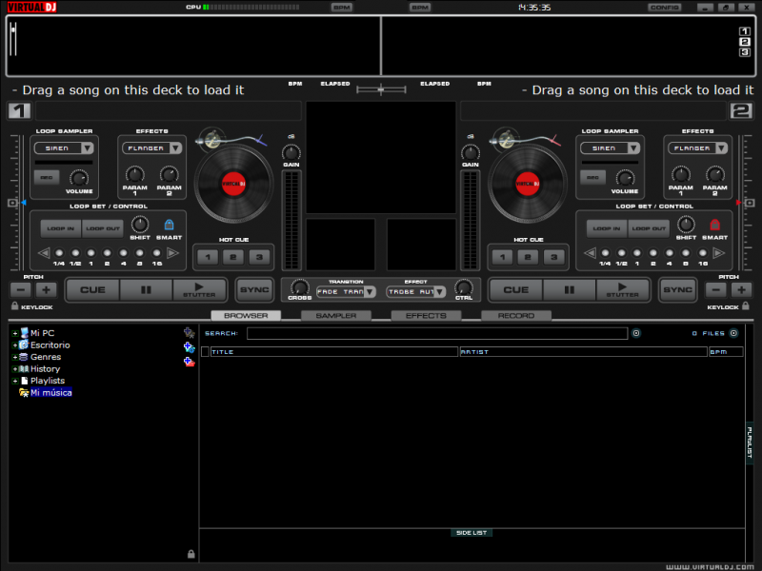This screenshot has height=571, width=762.
Task: Open the deck 2 Flanger effects dropdown
Action: pyautogui.click(x=722, y=148)
